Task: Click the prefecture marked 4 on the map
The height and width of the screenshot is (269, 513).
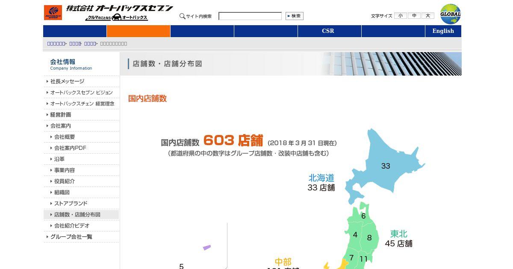Action: point(354,235)
